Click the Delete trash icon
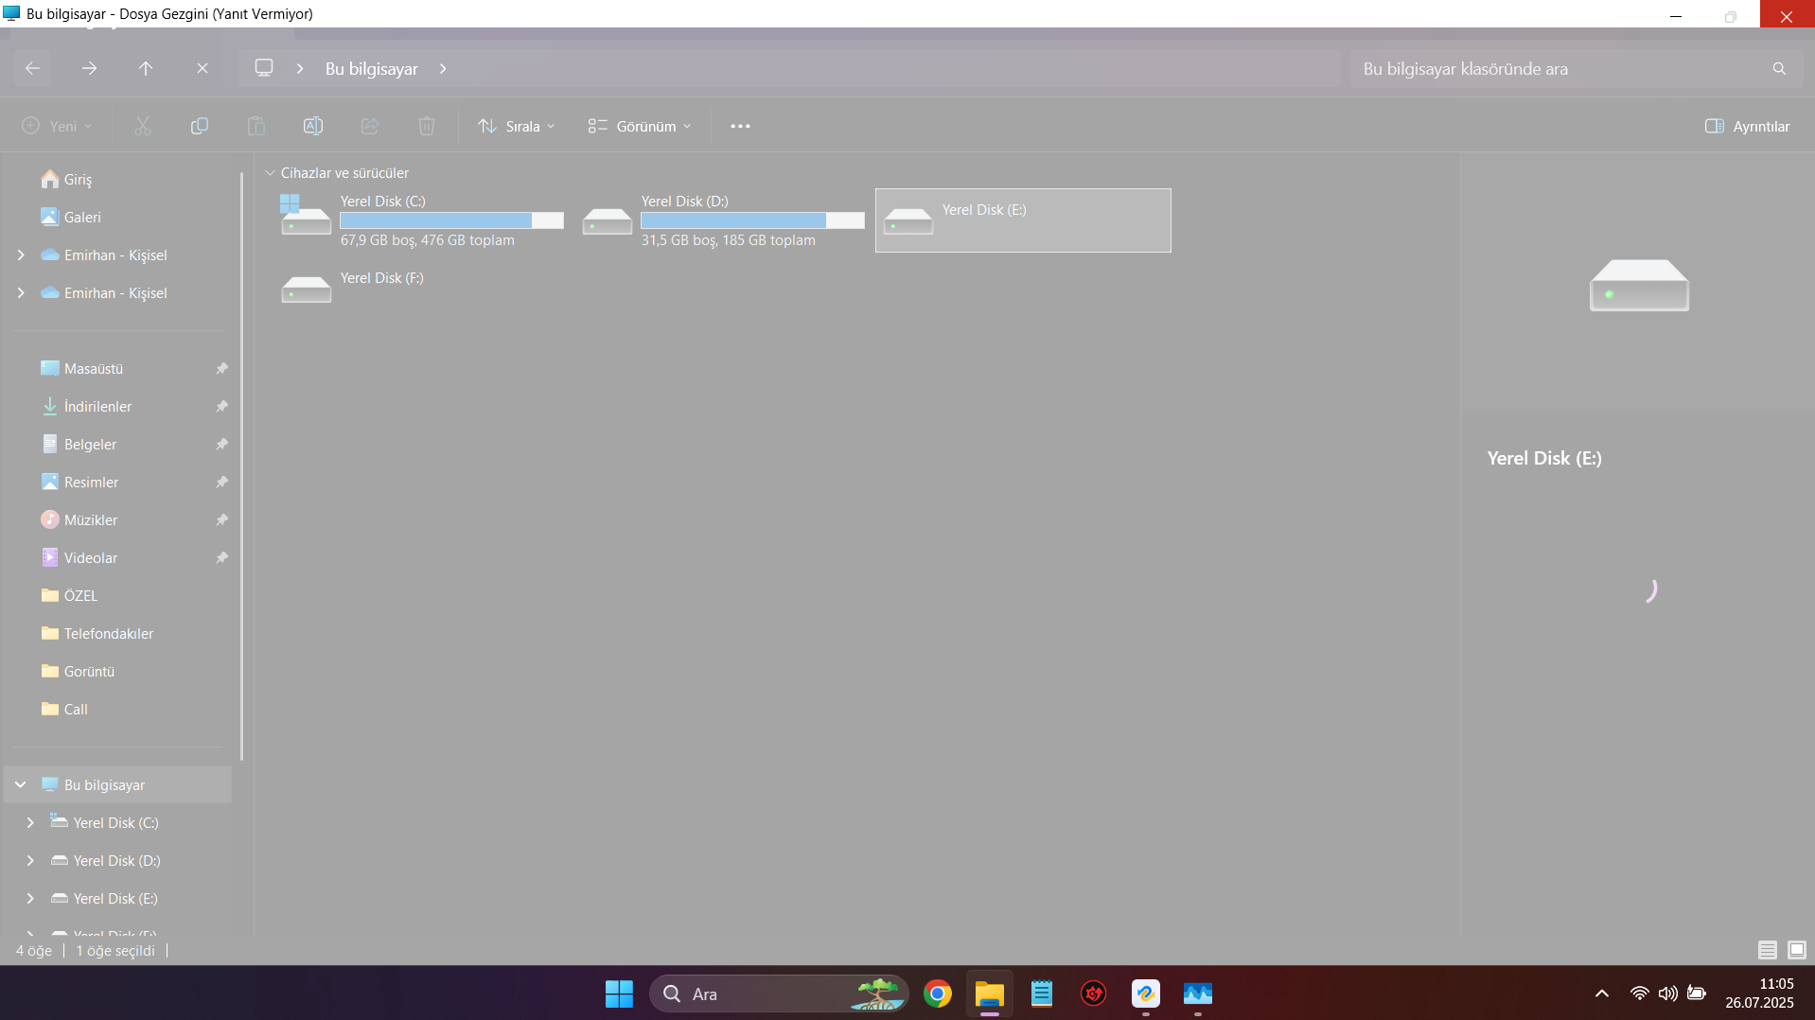 [x=427, y=126]
